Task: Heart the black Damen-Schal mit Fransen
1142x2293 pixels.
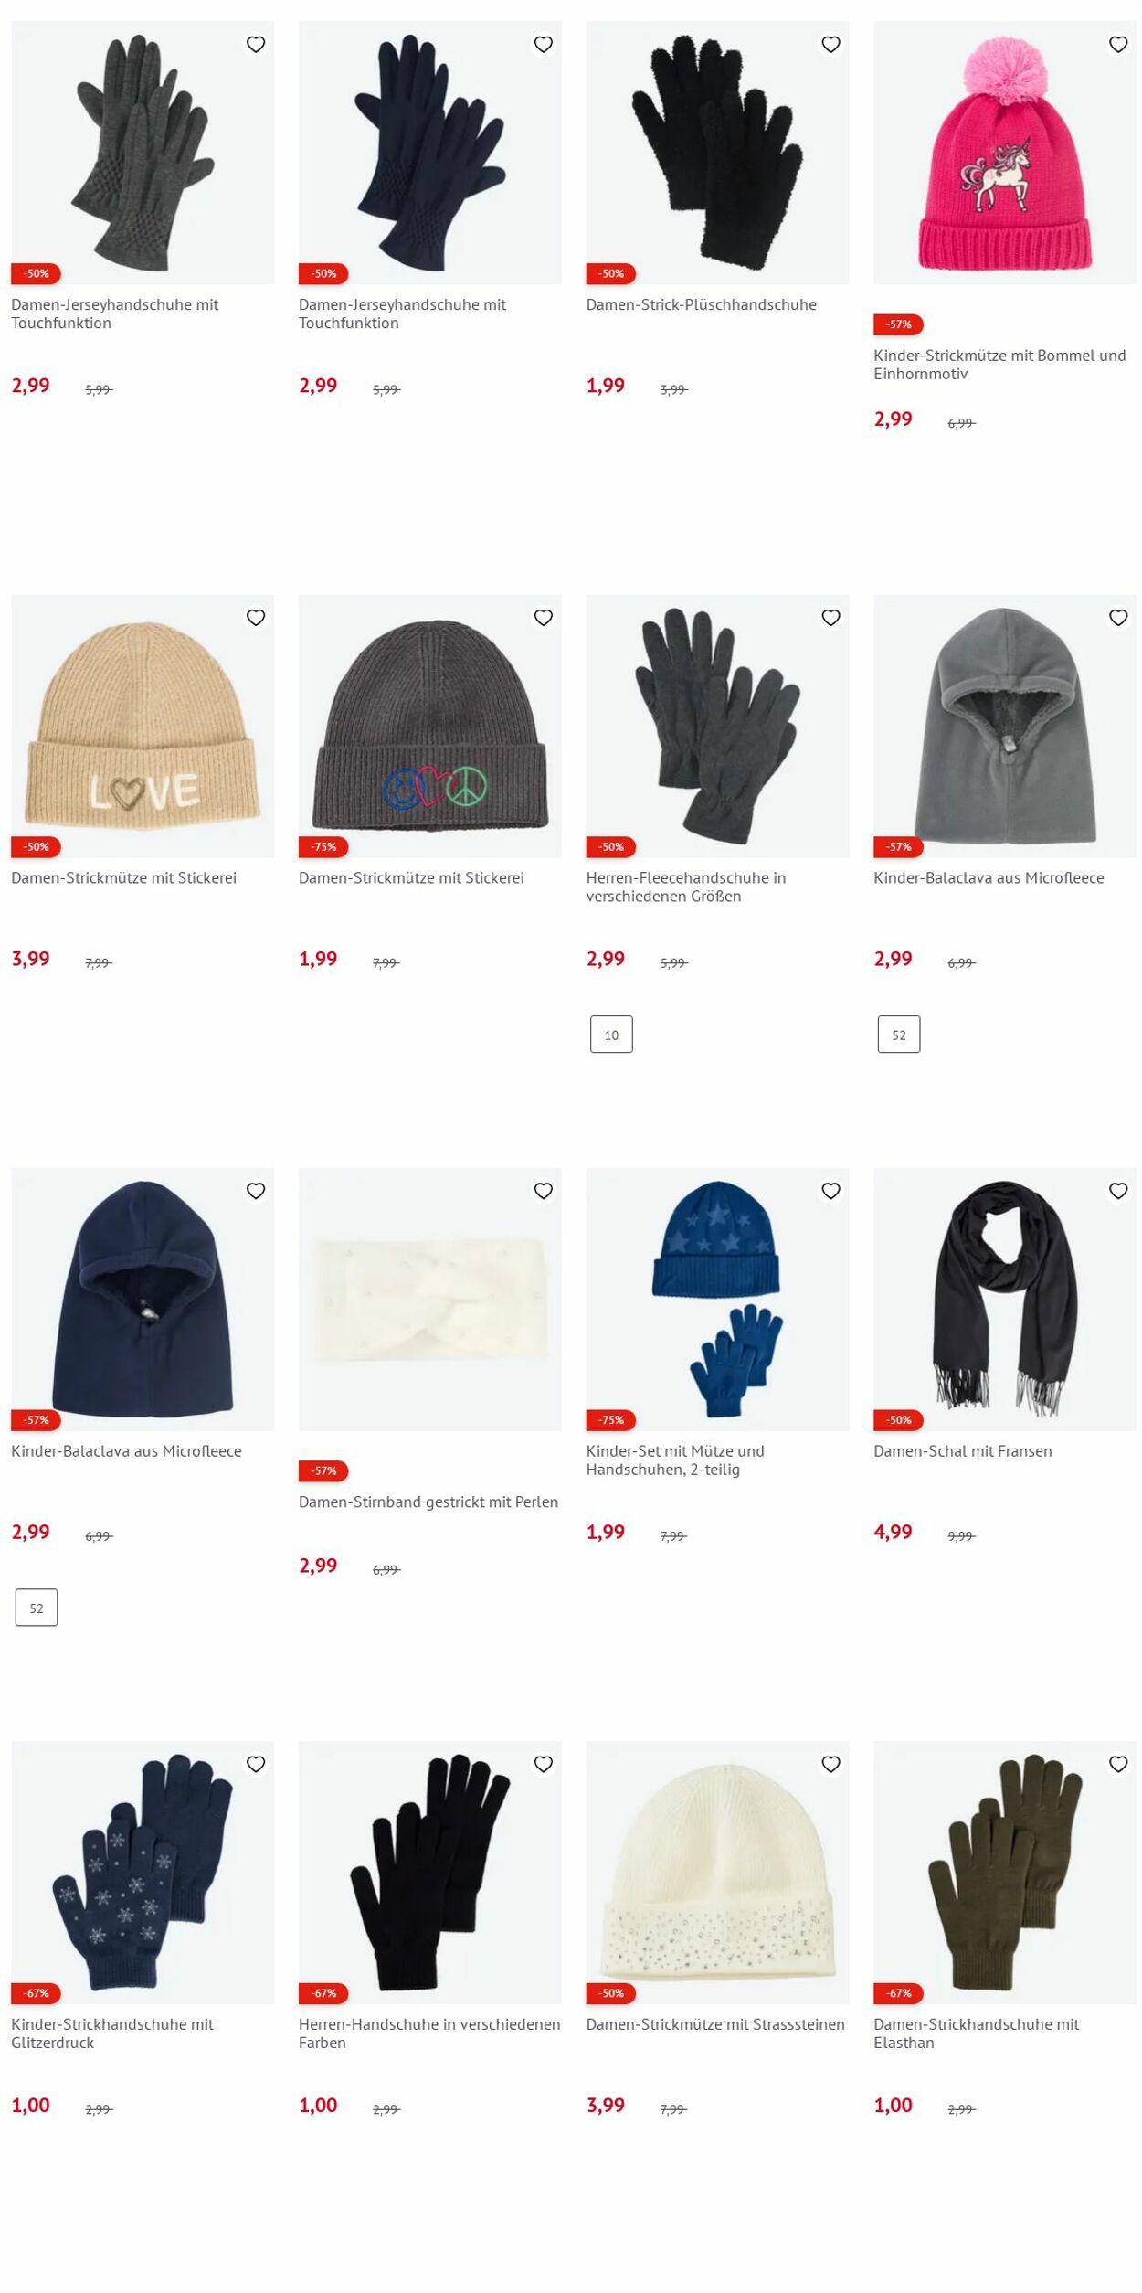Action: click(1118, 1191)
